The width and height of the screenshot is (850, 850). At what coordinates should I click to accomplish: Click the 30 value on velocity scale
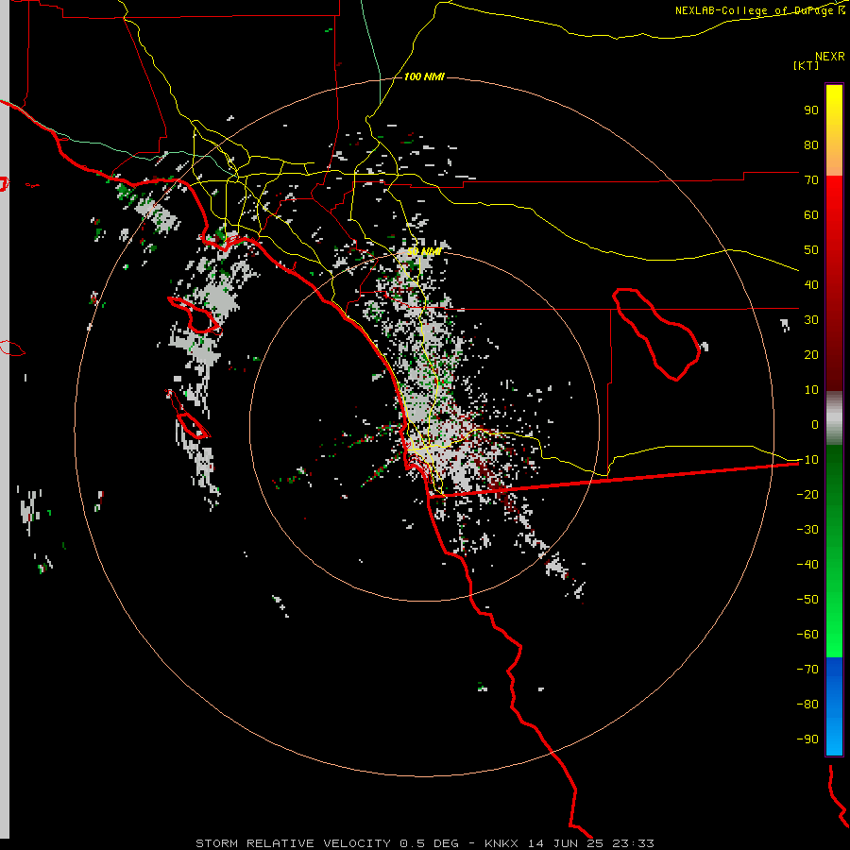click(x=811, y=320)
